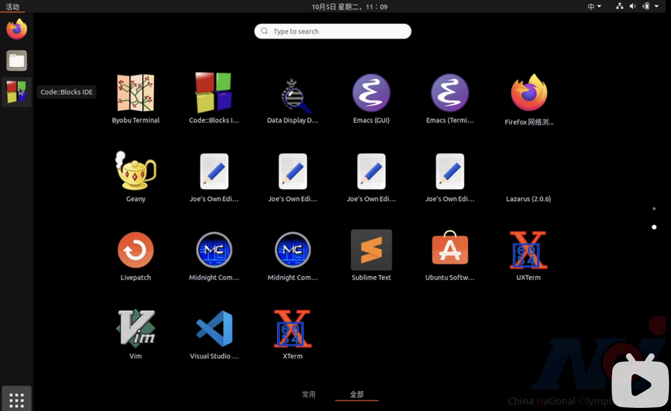Viewport: 671px width, 411px height.
Task: Click the Code::Blocks icon in the dock
Action: coord(16,92)
